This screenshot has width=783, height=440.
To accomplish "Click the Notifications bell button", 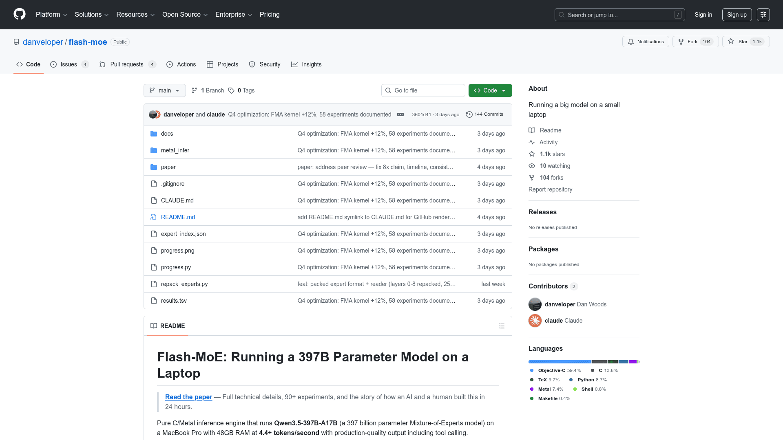I will (x=646, y=42).
